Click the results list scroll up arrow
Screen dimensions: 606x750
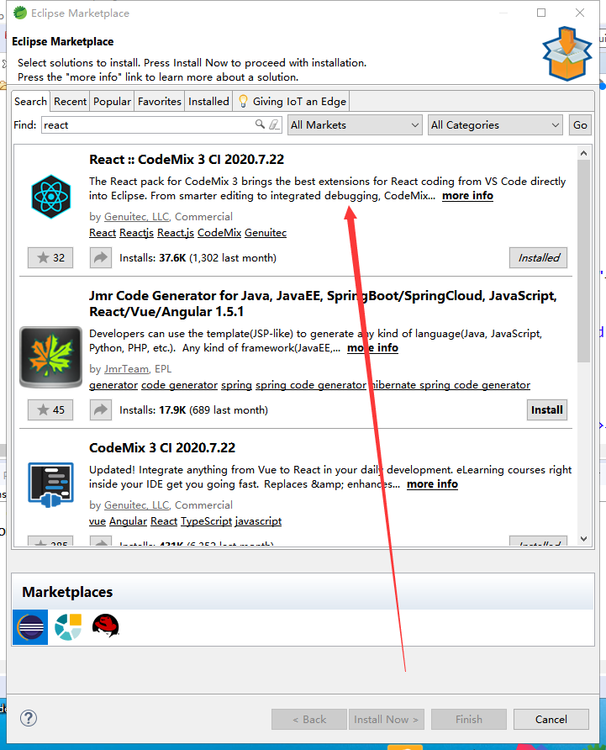coord(583,153)
